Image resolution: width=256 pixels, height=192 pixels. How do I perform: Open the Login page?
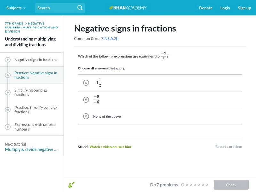(225, 8)
